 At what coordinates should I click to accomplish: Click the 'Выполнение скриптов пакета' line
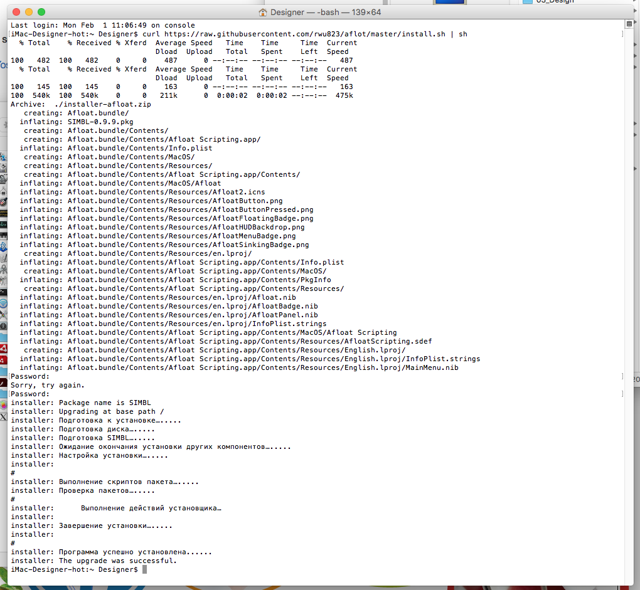(x=105, y=482)
